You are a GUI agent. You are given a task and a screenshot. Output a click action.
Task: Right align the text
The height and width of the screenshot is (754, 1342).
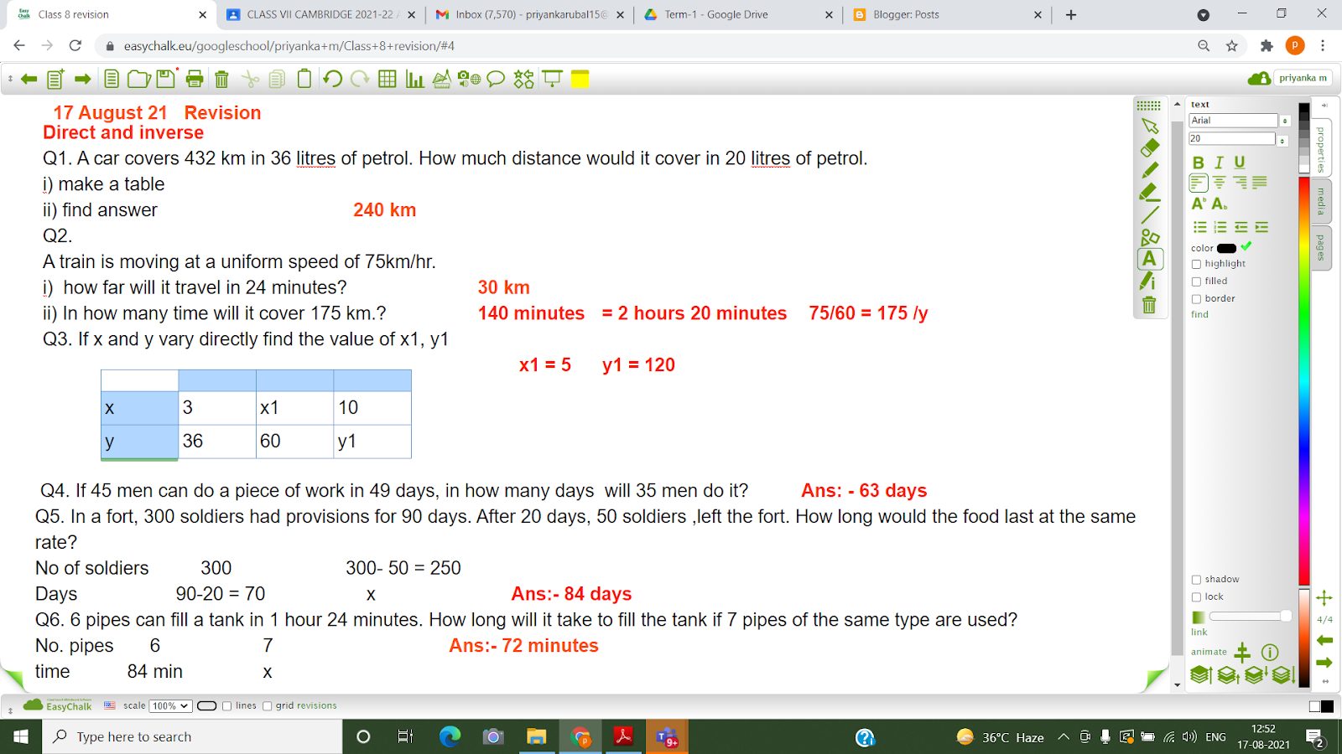(x=1240, y=183)
